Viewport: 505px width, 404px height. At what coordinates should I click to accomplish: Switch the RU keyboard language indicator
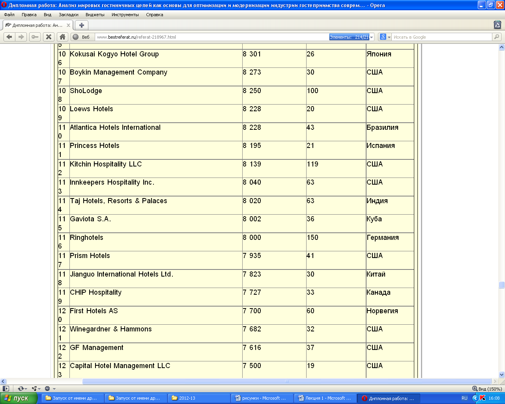click(x=464, y=398)
